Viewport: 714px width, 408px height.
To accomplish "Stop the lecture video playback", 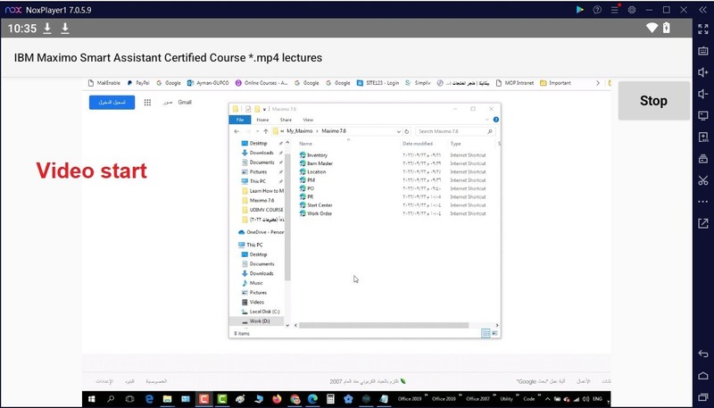I will pyautogui.click(x=654, y=101).
